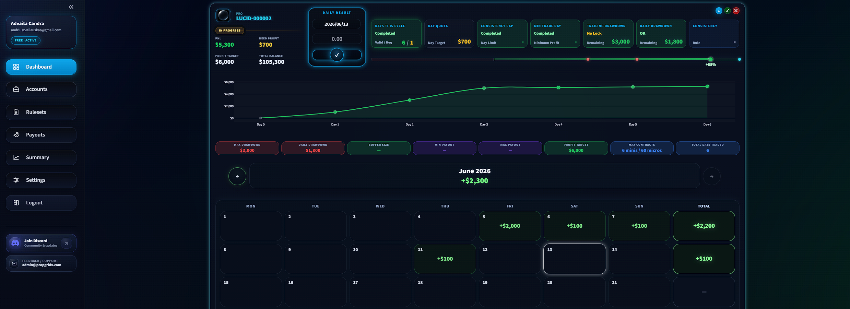Screen dimensions: 850x309
Task: Click the Max Payout card
Action: (510, 148)
